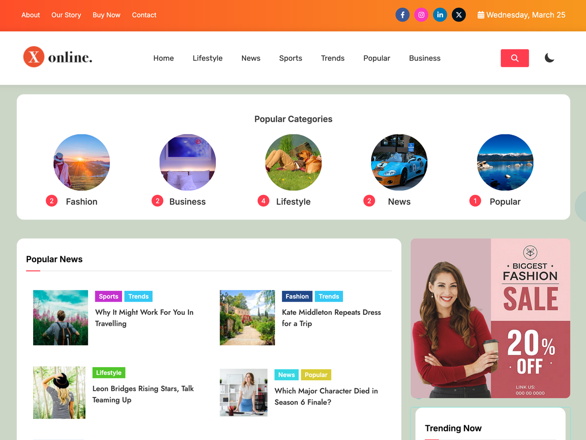Screen dimensions: 586x440
Task: Click the Popular Categories heading
Action: coord(293,119)
